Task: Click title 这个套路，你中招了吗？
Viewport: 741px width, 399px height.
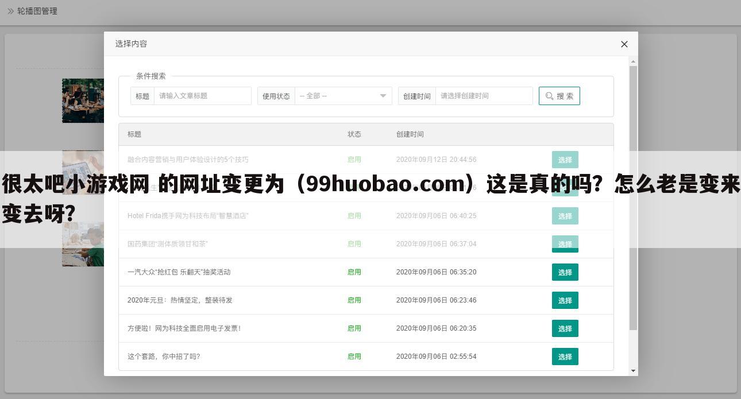Action: pyautogui.click(x=164, y=357)
